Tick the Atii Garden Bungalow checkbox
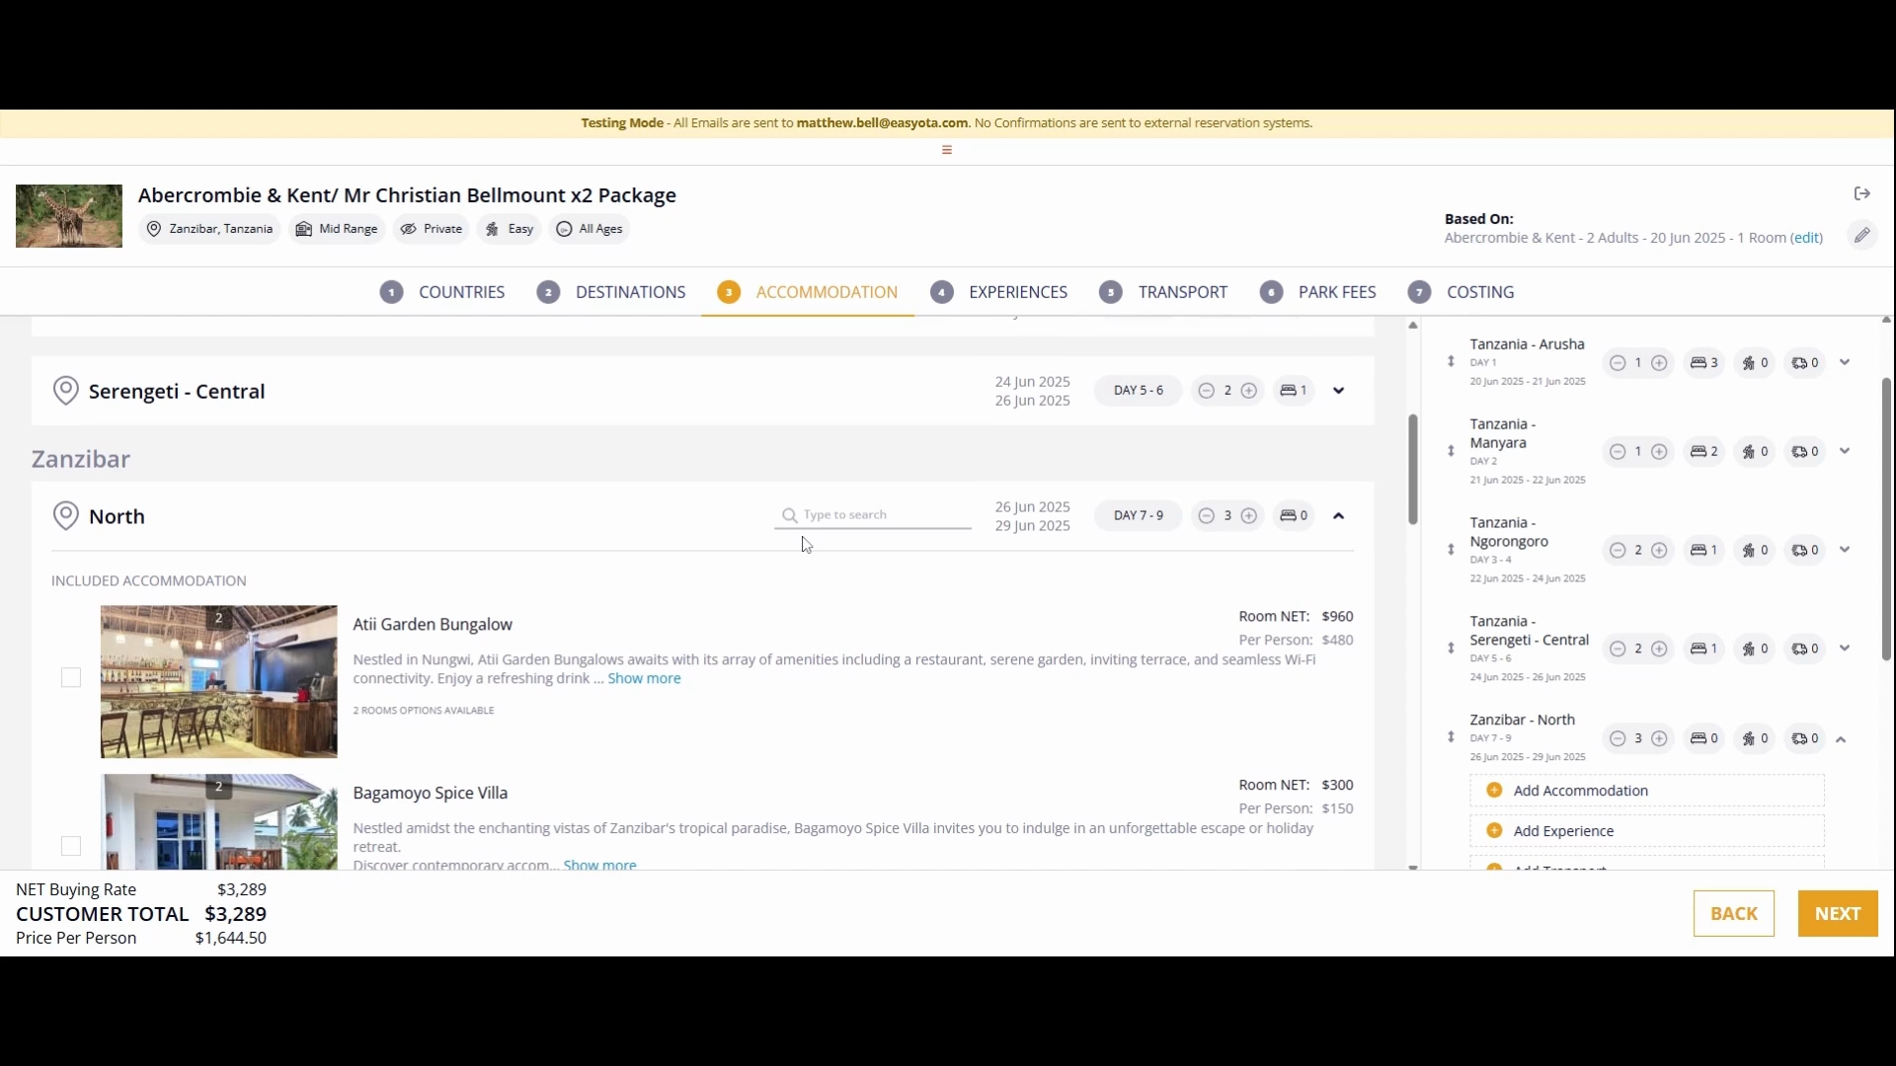Image resolution: width=1896 pixels, height=1066 pixels. click(x=71, y=678)
